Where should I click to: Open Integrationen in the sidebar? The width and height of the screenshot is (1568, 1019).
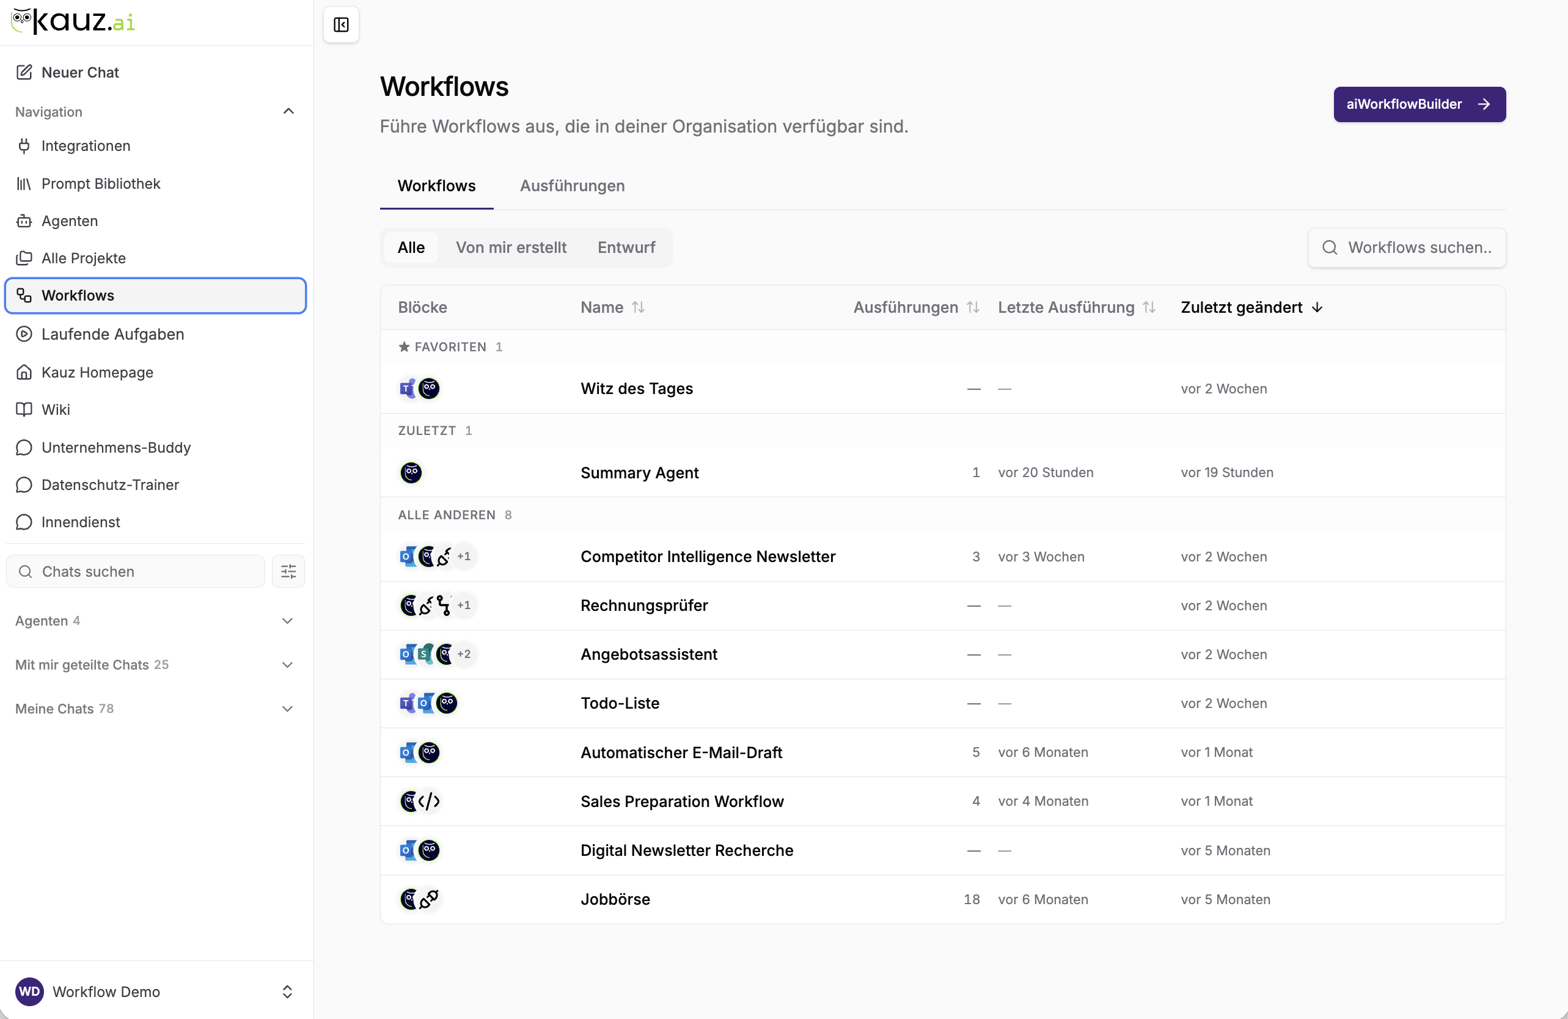point(155,145)
